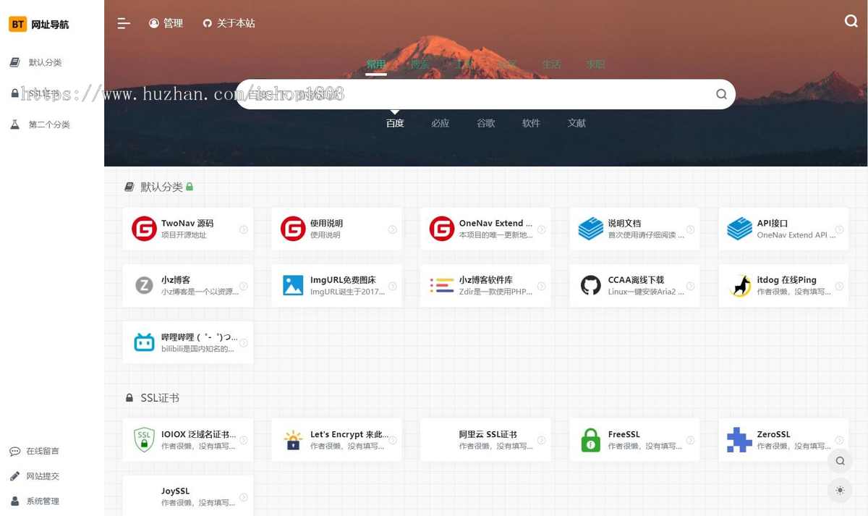This screenshot has width=868, height=516.
Task: Open 关于本站 in the top bar
Action: (229, 23)
